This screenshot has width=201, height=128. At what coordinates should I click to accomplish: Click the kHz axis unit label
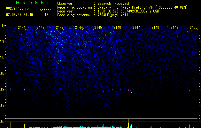pos(3,26)
